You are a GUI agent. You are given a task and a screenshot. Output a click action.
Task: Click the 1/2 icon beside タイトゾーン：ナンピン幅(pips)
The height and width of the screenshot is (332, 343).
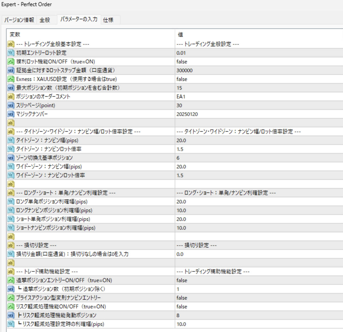point(10,140)
